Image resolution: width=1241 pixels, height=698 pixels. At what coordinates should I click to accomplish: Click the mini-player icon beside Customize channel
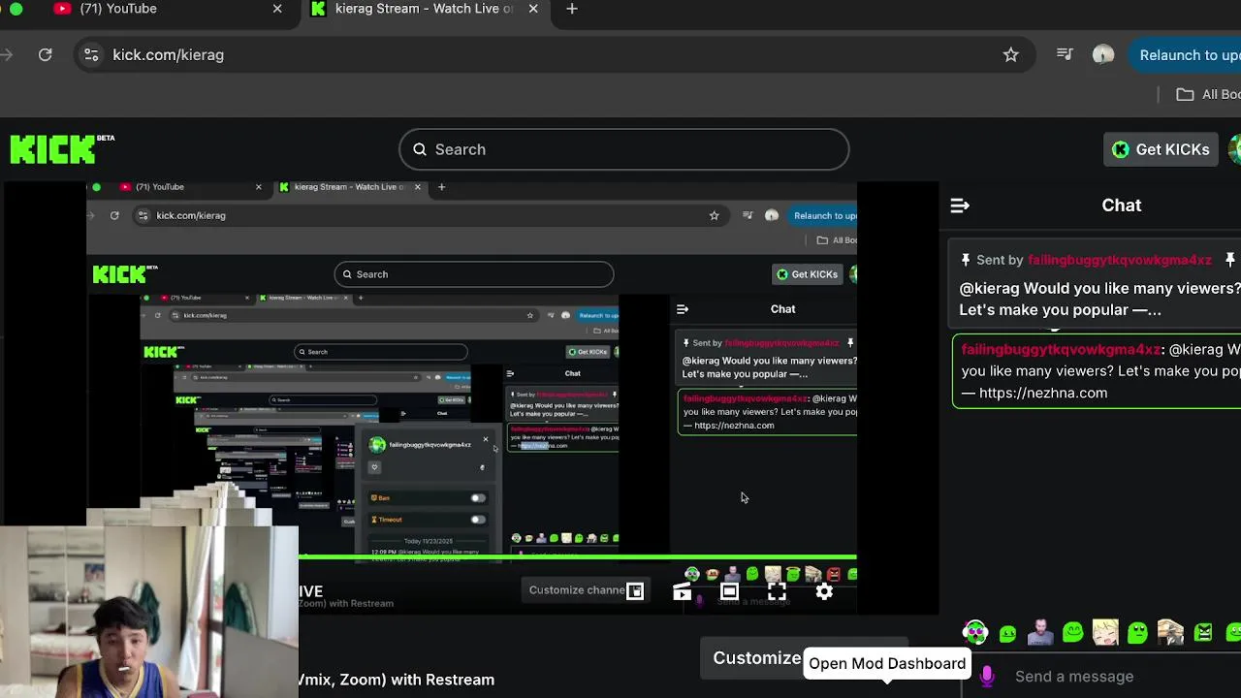[635, 590]
